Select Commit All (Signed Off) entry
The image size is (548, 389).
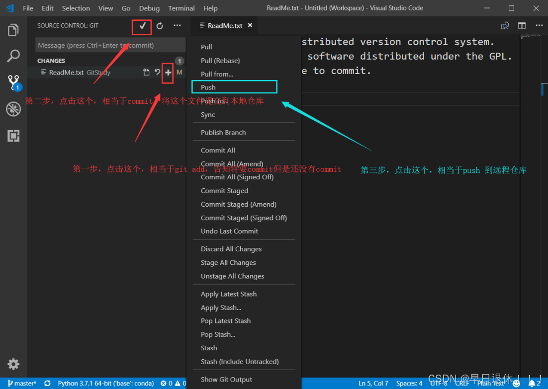point(244,177)
